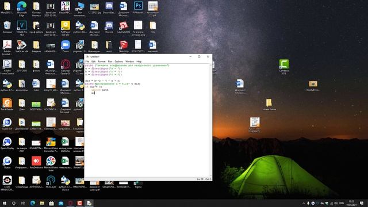This screenshot has width=368, height=207.
Task: Open Microsoft Store from the taskbar
Action: 51,203
